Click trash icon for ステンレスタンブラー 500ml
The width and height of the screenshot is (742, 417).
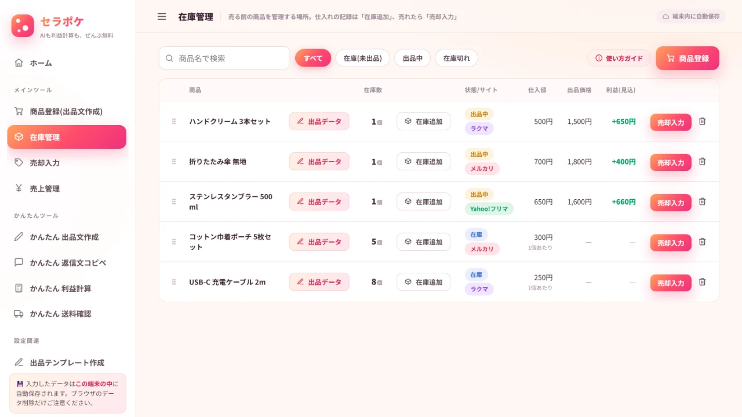702,202
